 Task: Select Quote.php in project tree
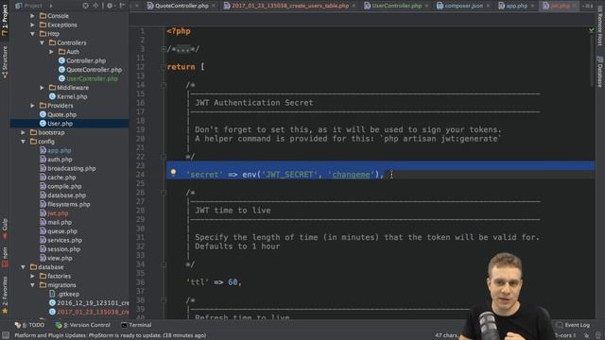(x=59, y=114)
